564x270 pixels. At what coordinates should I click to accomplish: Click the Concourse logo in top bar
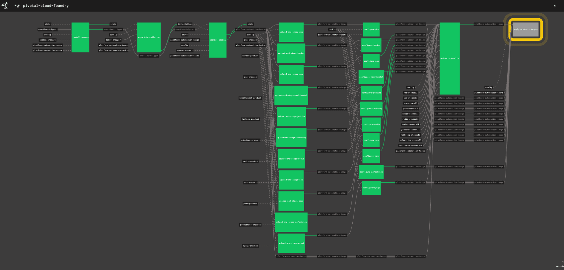(x=5, y=6)
